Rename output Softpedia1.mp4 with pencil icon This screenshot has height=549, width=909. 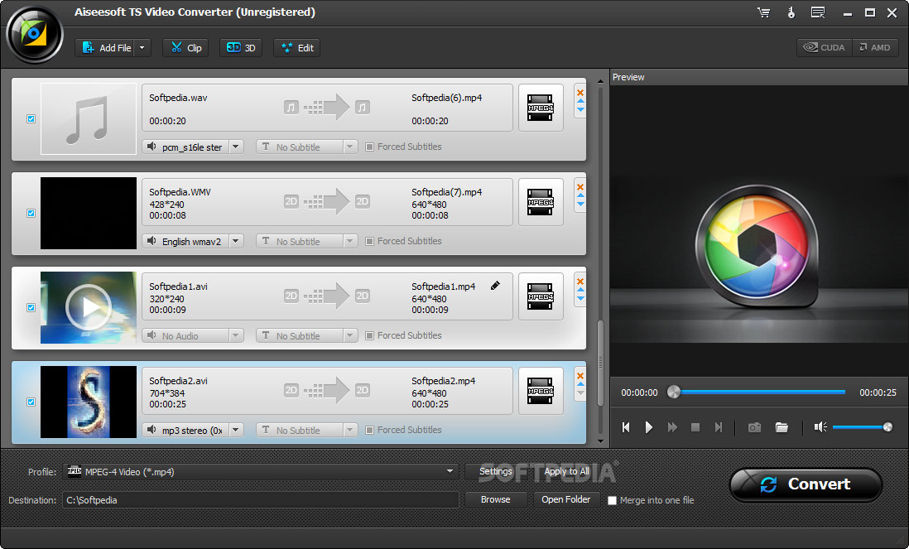pos(495,285)
